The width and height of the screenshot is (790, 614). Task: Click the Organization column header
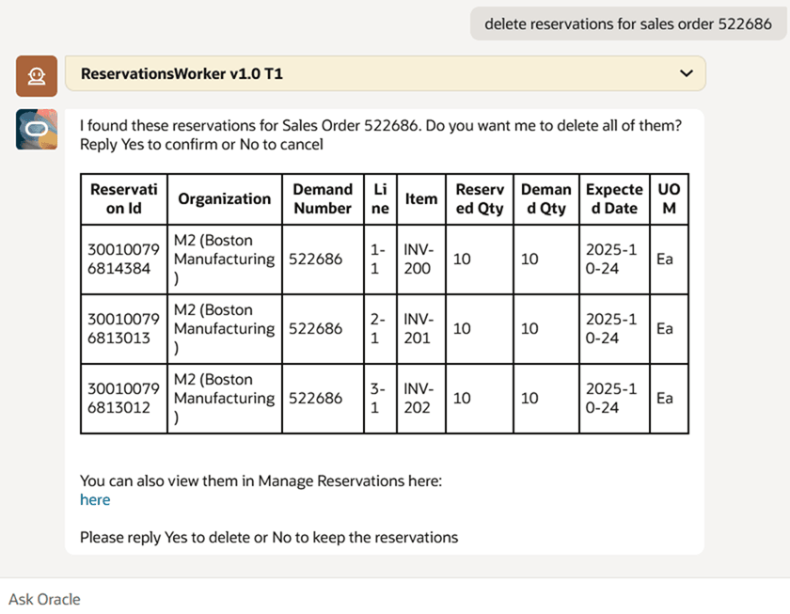(x=224, y=198)
